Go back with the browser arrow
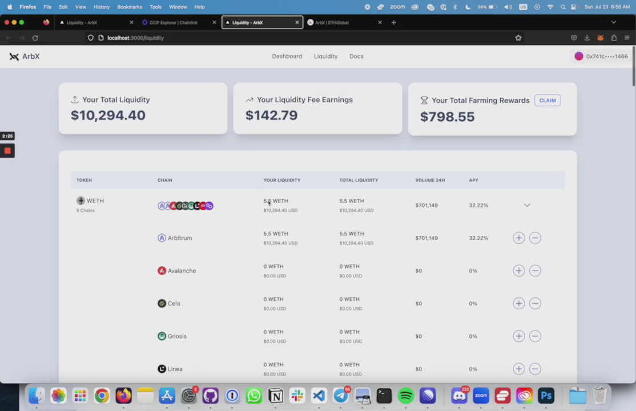The width and height of the screenshot is (636, 411). click(x=9, y=38)
